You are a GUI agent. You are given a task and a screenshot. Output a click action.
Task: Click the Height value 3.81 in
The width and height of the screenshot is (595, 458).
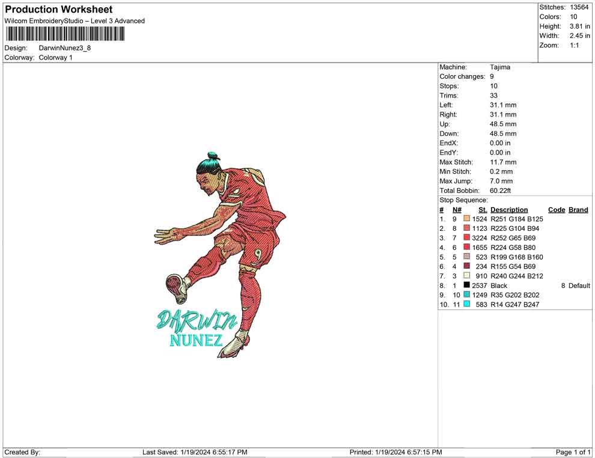click(x=579, y=26)
